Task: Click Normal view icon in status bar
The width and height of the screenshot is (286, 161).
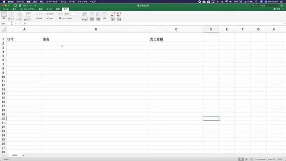Action: [241, 159]
